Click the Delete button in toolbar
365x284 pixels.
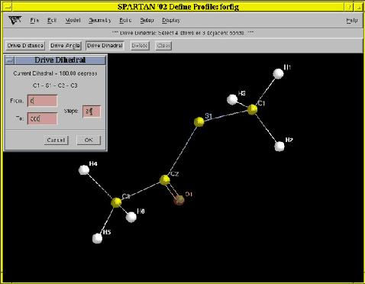(x=140, y=46)
